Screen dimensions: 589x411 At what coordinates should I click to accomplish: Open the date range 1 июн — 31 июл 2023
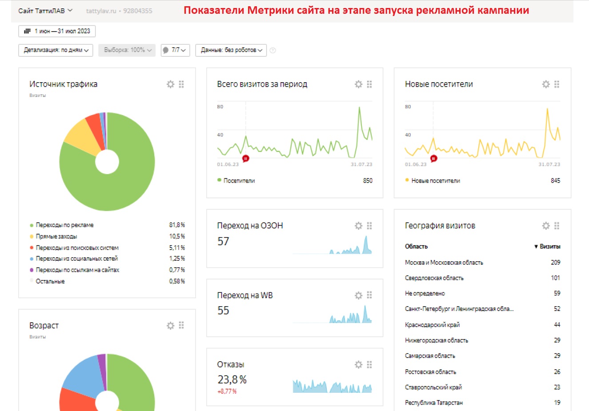(57, 31)
